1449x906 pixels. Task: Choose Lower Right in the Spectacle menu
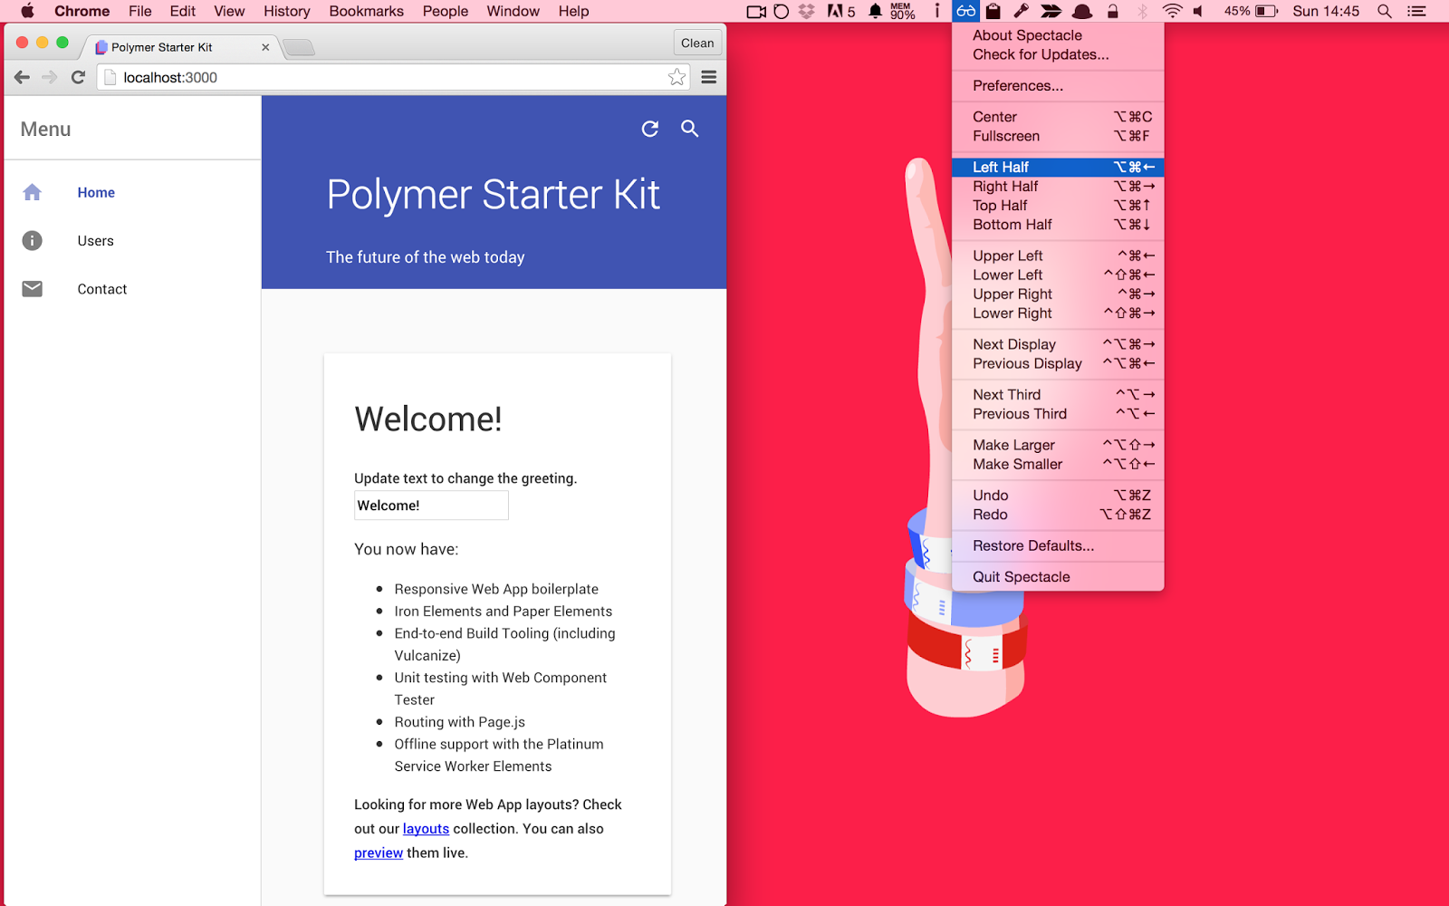1058,313
